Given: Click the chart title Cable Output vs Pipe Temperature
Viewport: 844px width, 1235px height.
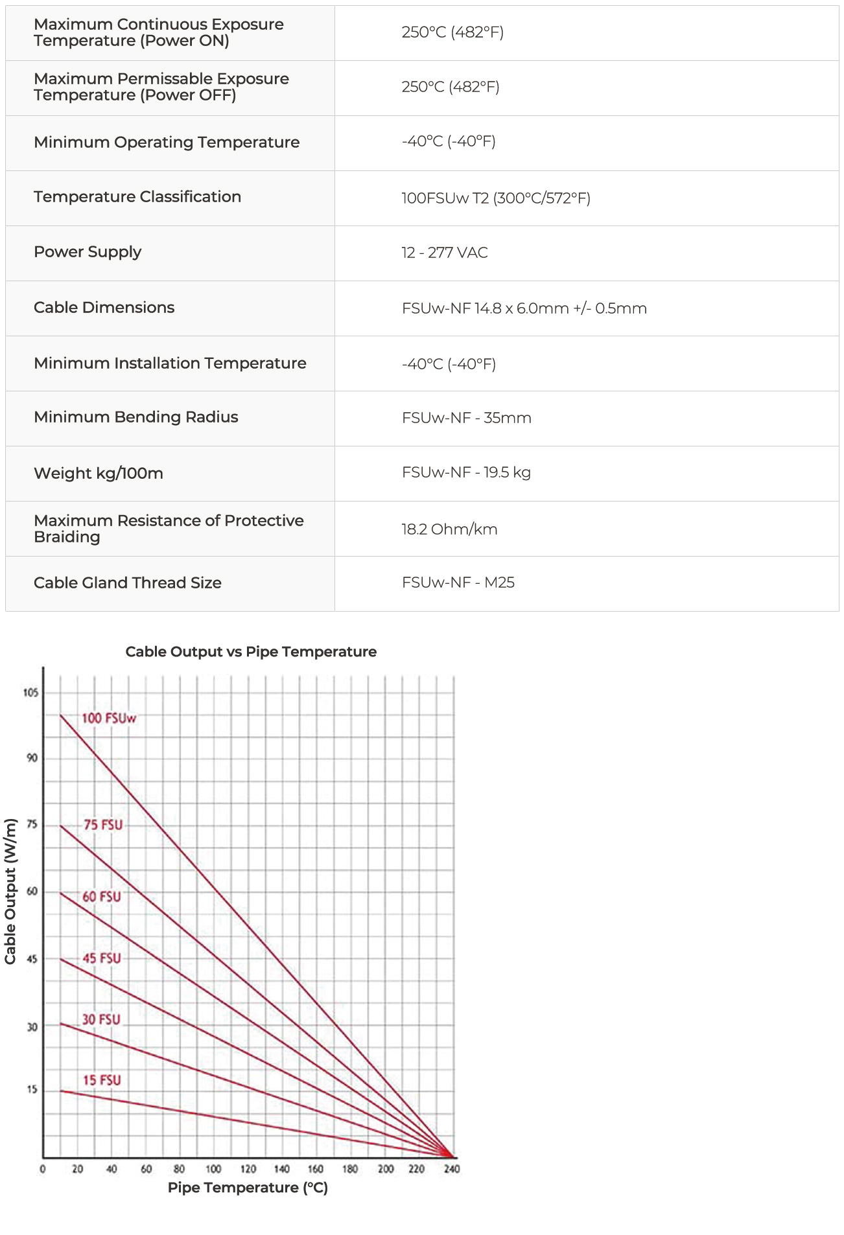Looking at the screenshot, I should click(251, 652).
